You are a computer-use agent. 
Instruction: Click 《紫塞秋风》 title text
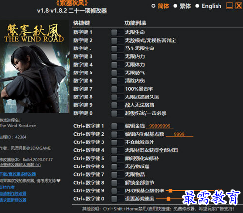[x=72, y=3]
